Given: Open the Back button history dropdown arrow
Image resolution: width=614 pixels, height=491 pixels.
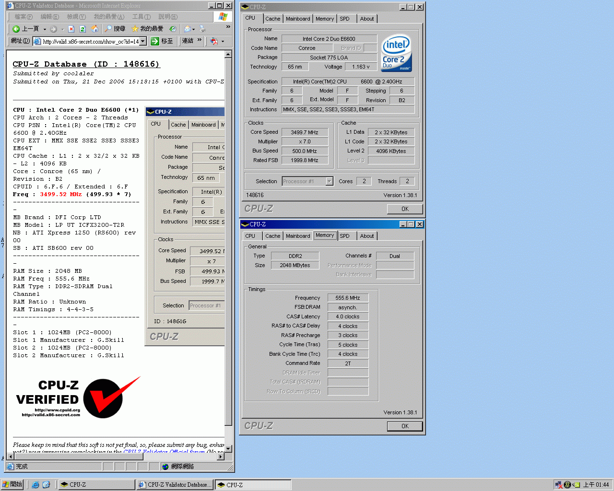Looking at the screenshot, I should pyautogui.click(x=45, y=29).
